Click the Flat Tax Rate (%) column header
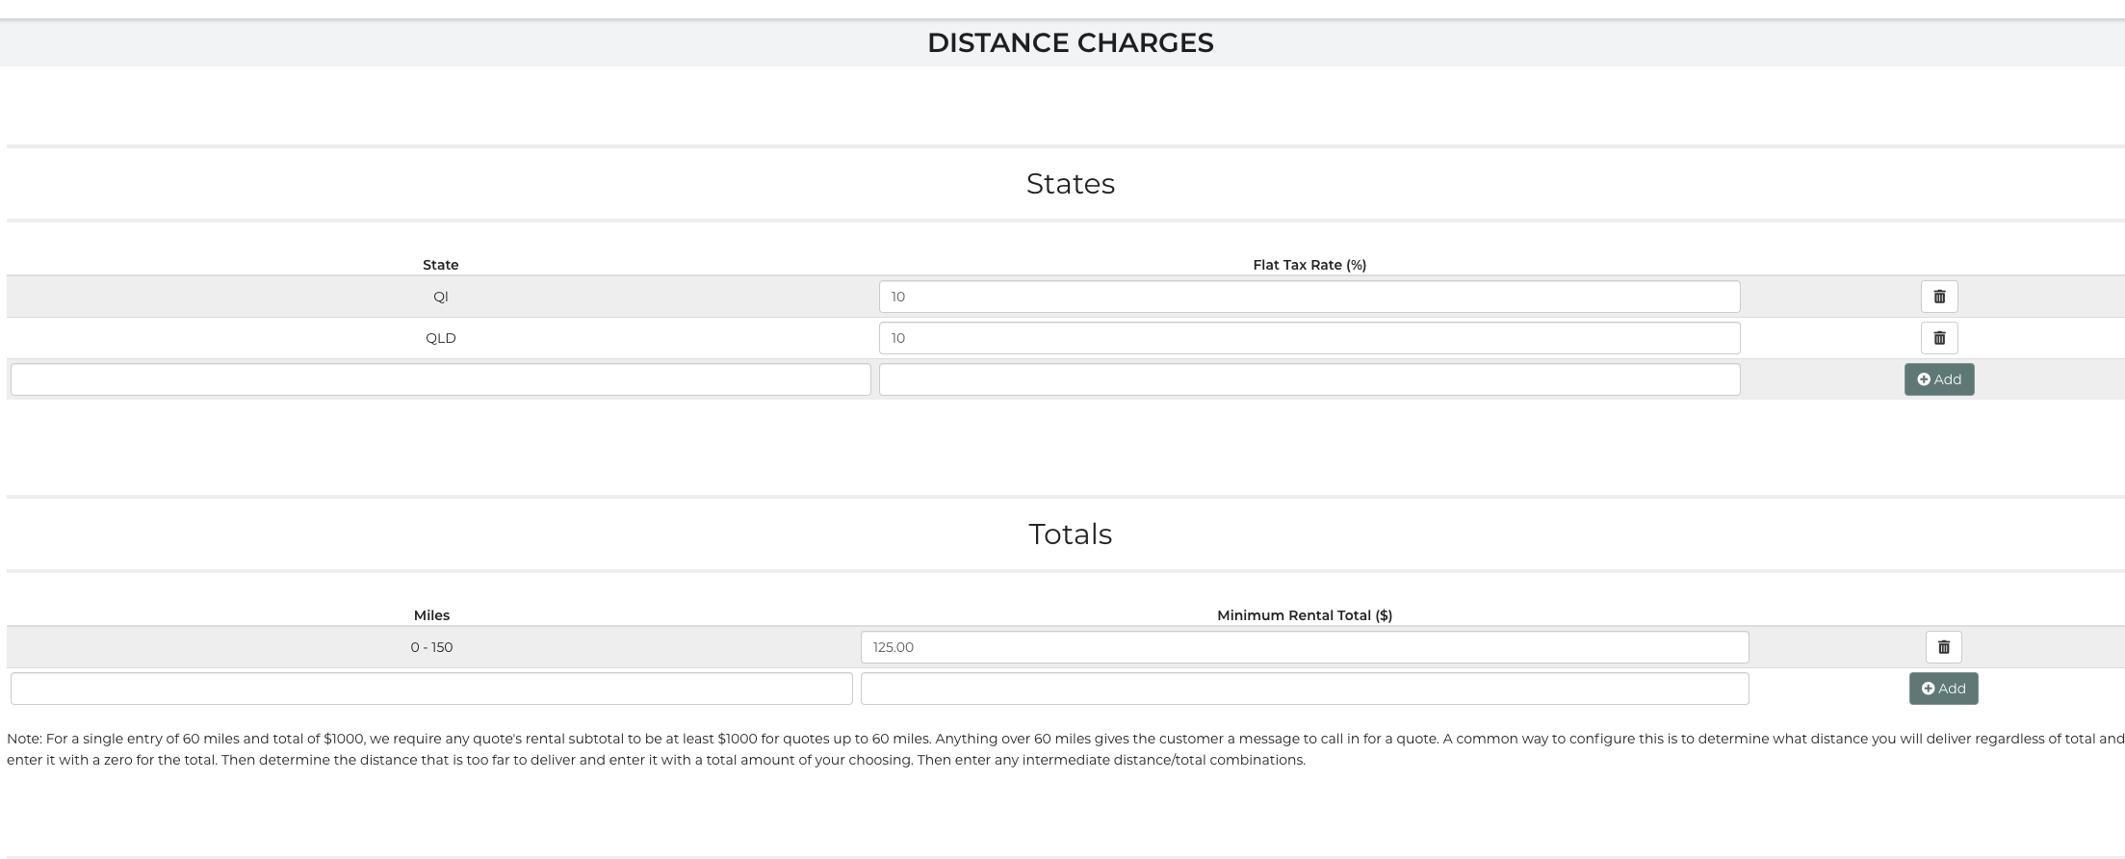Image resolution: width=2125 pixels, height=859 pixels. [x=1309, y=265]
